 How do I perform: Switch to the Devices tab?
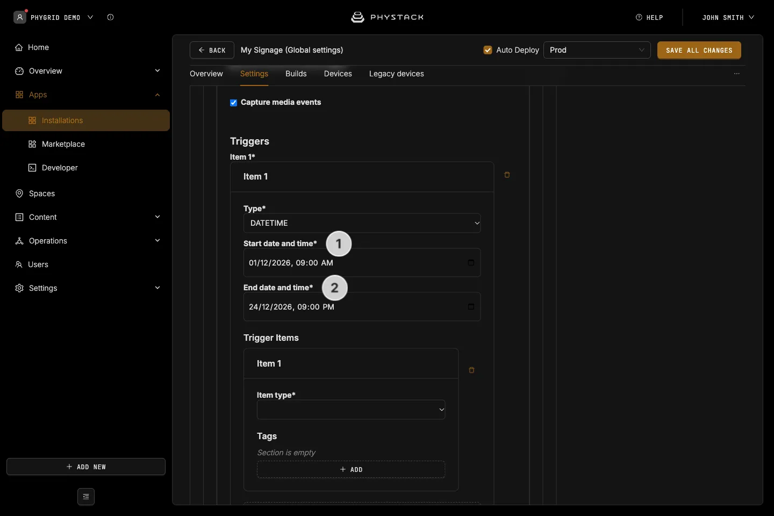[338, 74]
